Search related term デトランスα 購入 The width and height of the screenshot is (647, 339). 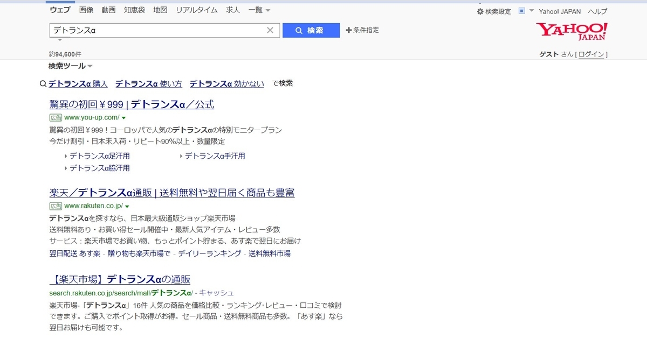pos(78,83)
